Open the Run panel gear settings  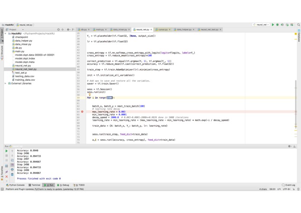(289, 146)
